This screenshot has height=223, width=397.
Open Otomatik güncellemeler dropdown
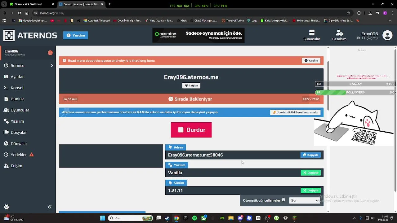[304, 200]
